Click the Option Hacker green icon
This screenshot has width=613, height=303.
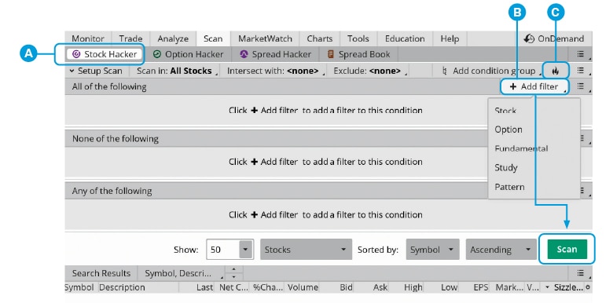tap(157, 54)
